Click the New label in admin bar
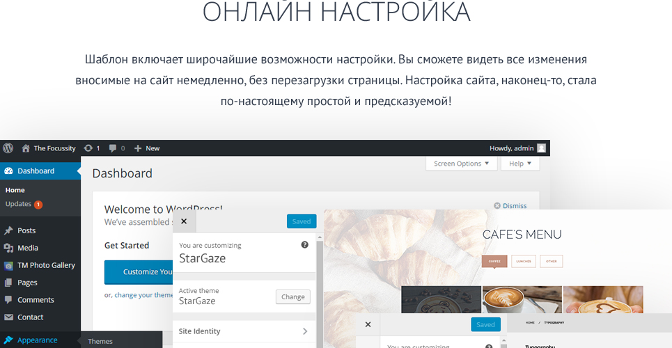 (x=153, y=148)
